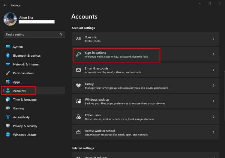The image size is (225, 158).
Task: Click the Network & internet Wi-Fi icon
Action: [x=8, y=64]
